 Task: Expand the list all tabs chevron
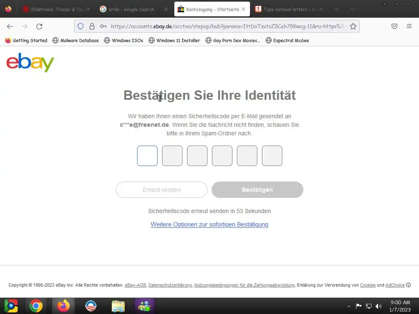pyautogui.click(x=353, y=9)
